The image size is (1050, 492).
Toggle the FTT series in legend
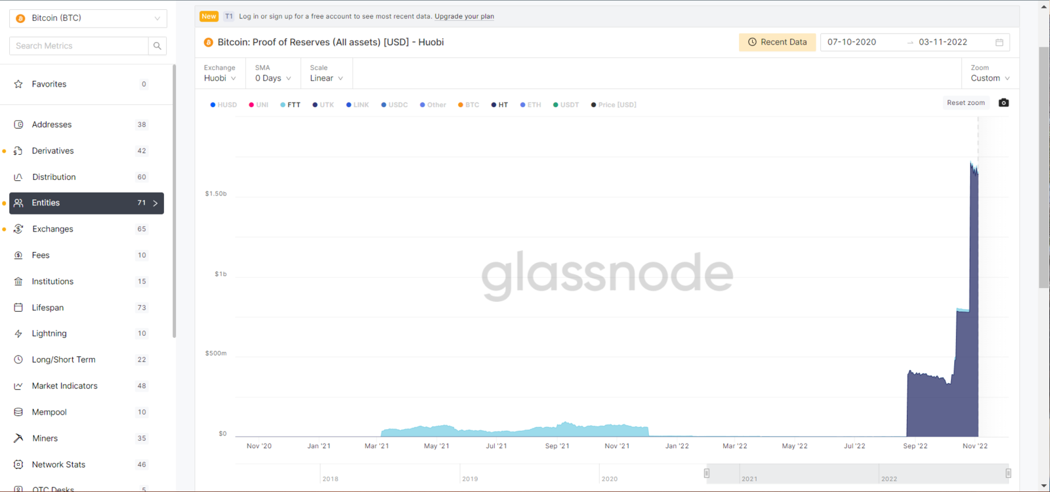290,105
